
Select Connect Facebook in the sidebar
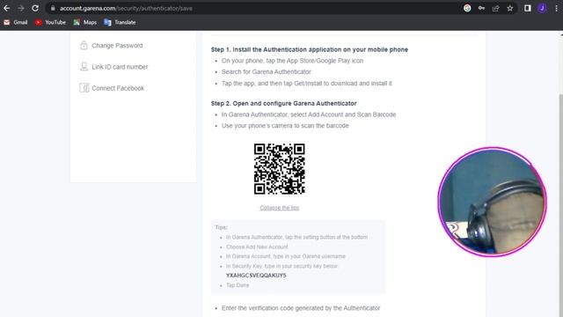(x=118, y=88)
